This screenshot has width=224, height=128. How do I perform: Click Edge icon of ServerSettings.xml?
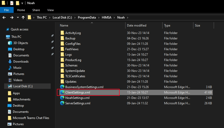point(62,103)
